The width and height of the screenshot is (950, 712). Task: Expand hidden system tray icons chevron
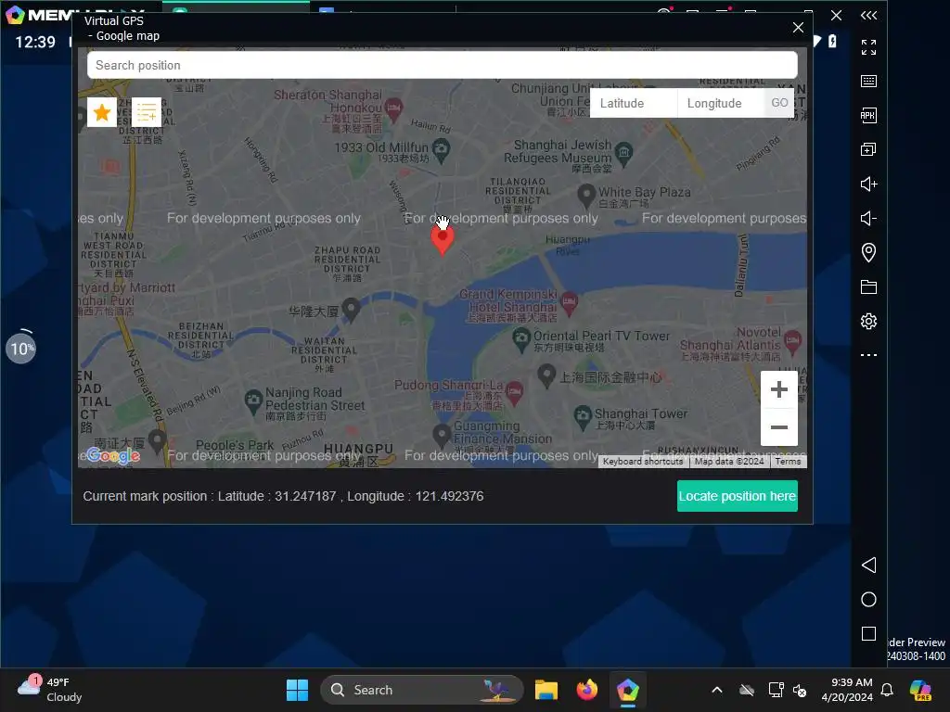pos(717,690)
